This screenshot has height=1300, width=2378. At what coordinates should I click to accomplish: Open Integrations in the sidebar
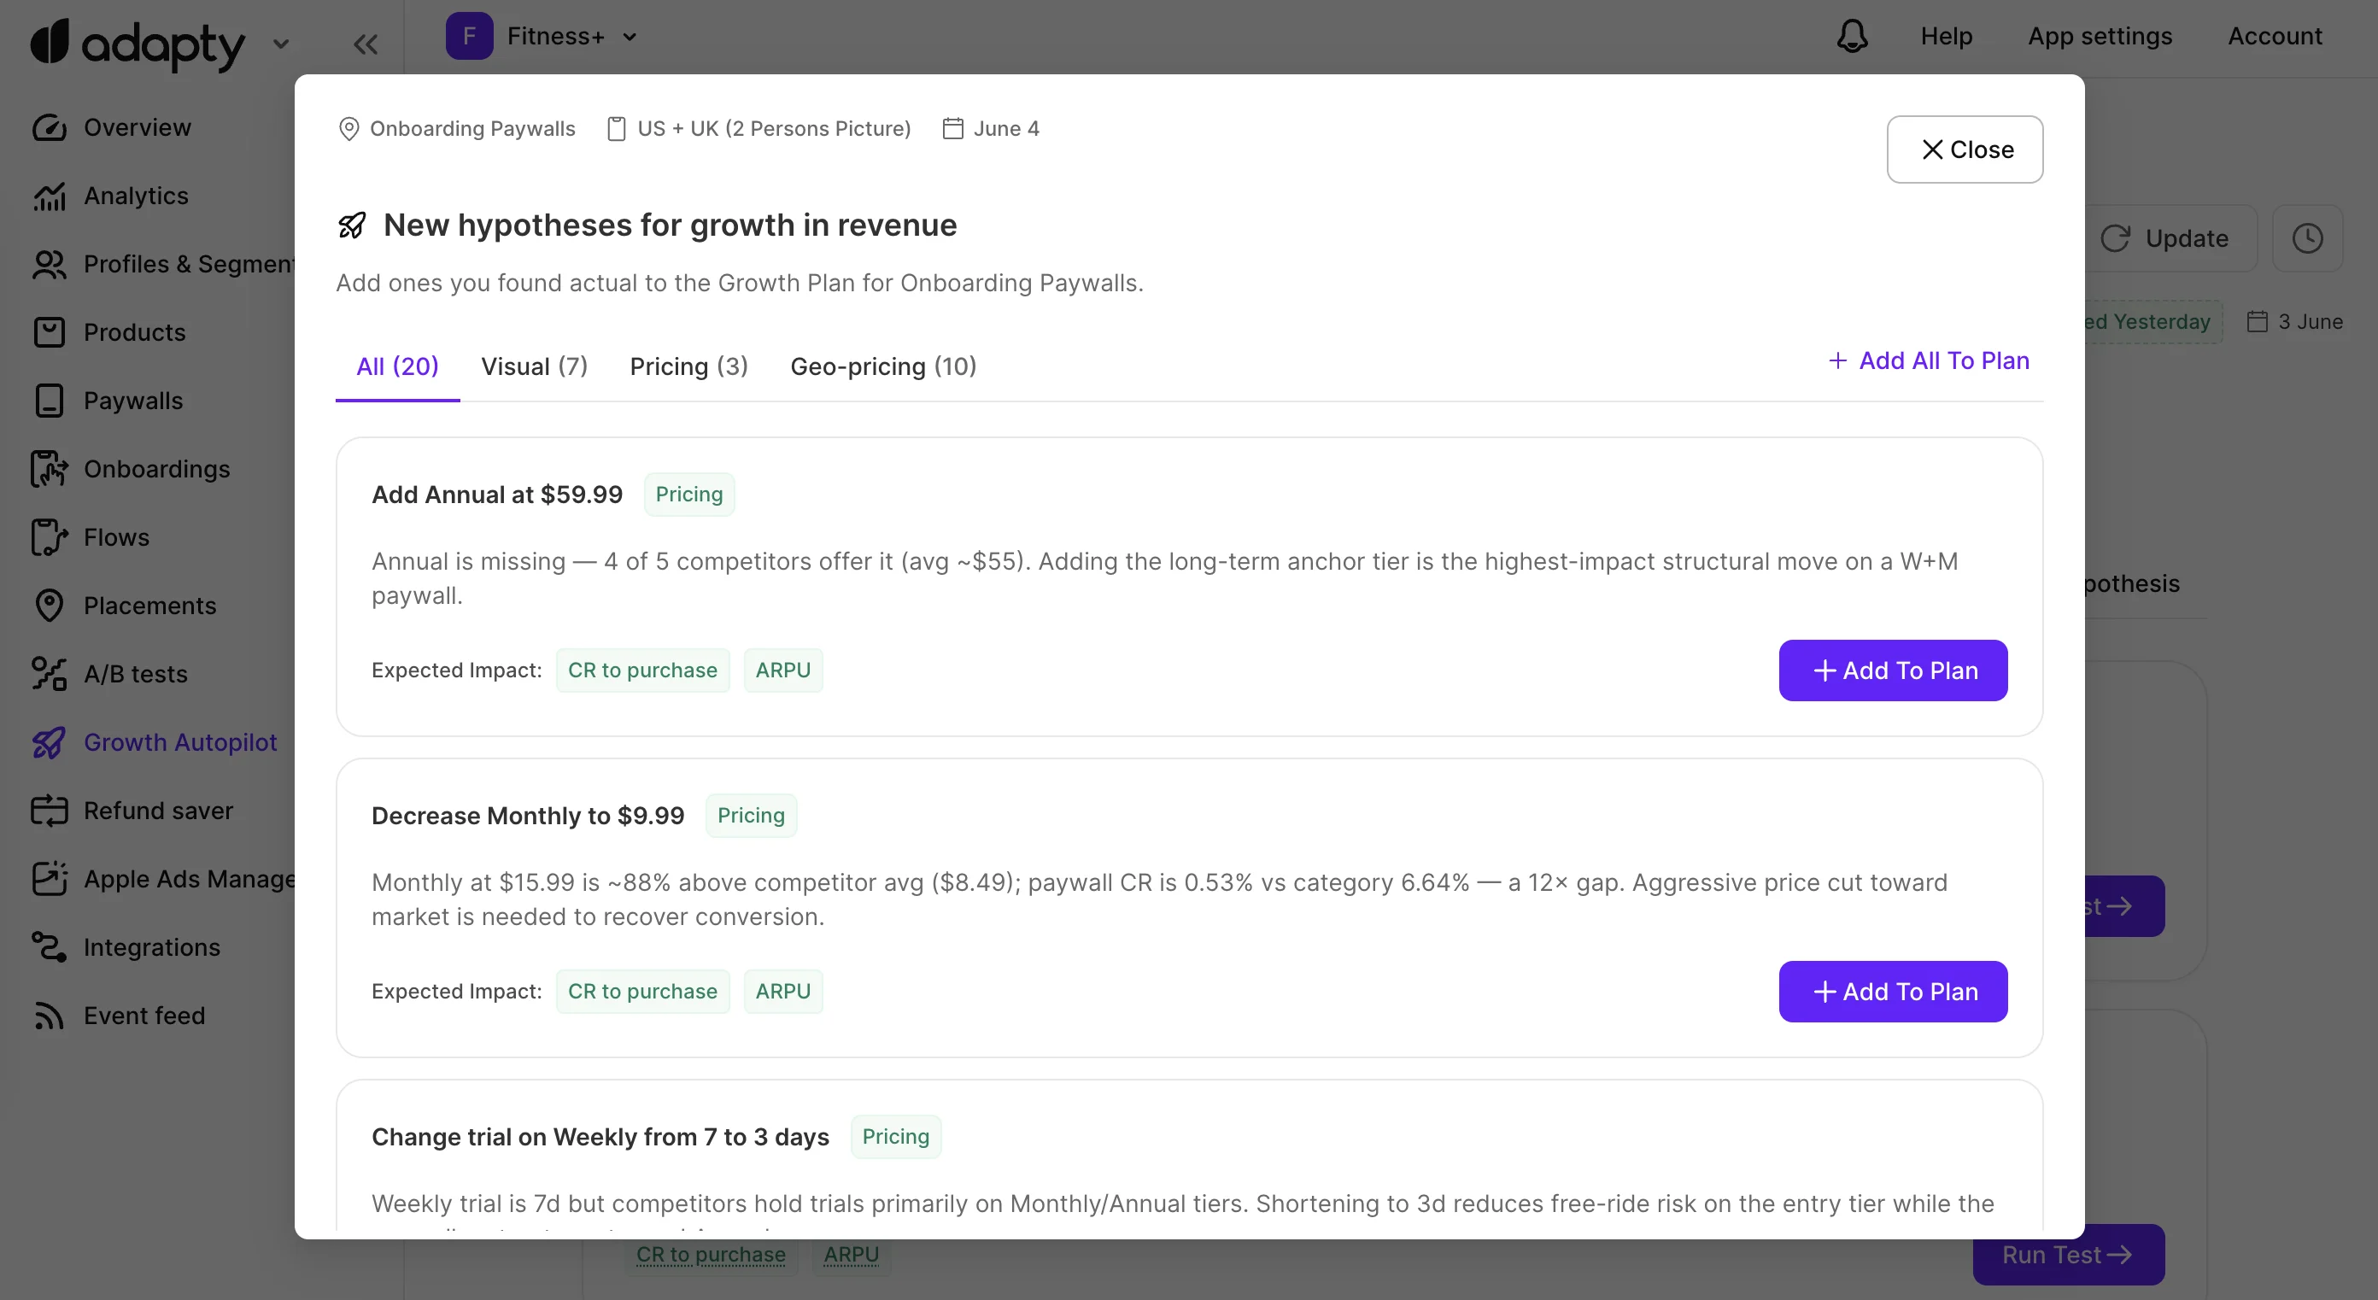click(x=151, y=947)
